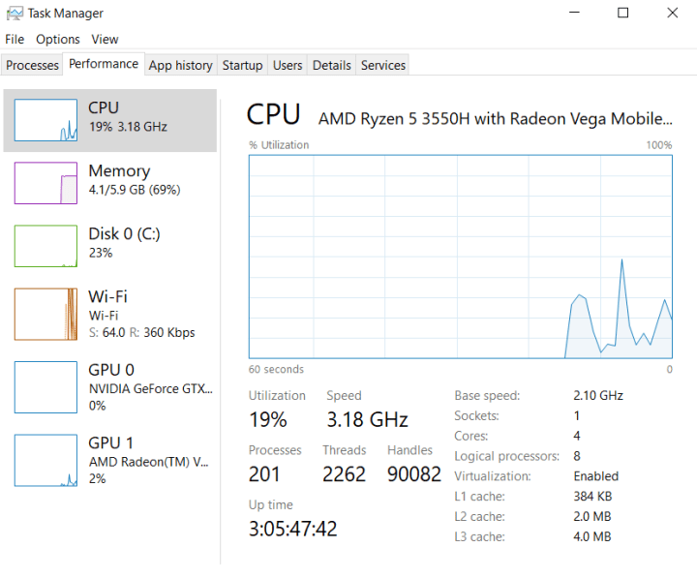Screen dimensions: 697x578
Task: Click the '60 seconds' graph label
Action: tap(276, 370)
